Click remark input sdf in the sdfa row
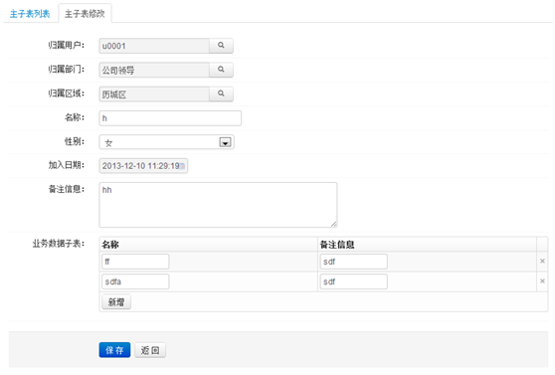Viewport: 555px width, 375px height. pos(354,281)
